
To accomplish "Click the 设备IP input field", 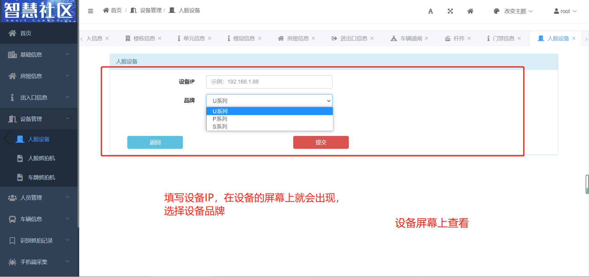I will coord(269,82).
